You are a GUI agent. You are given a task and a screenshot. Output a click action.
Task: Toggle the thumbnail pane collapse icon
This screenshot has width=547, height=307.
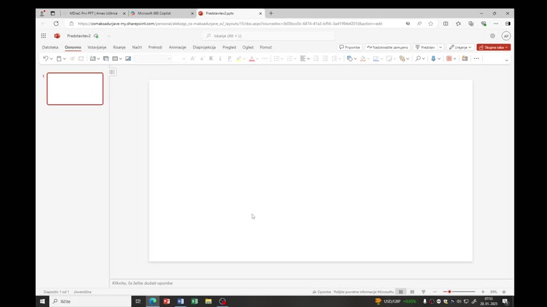(x=112, y=72)
